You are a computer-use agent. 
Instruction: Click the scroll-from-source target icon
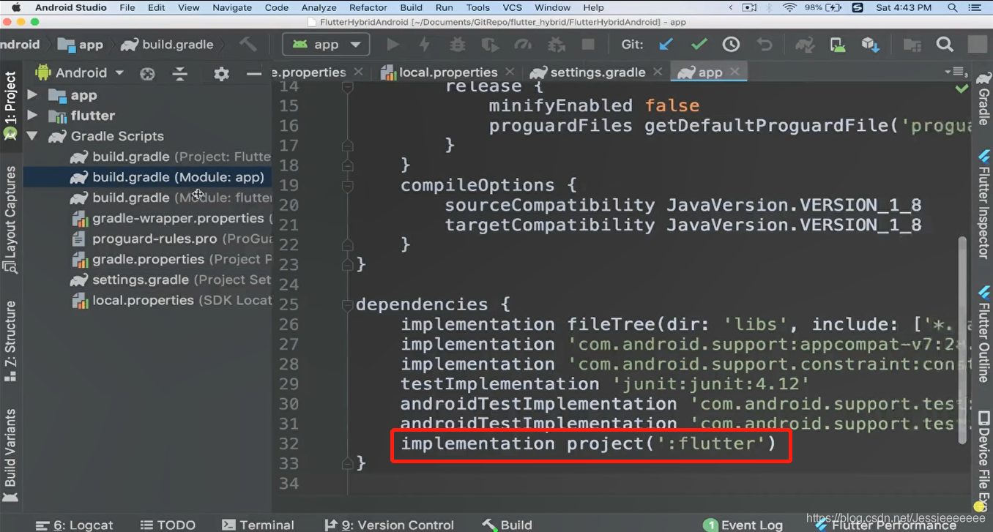[x=148, y=73]
